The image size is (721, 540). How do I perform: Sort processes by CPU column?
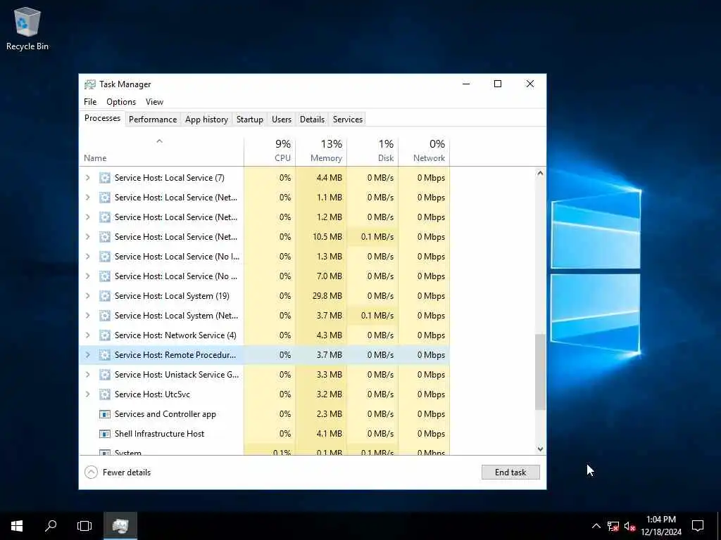click(270, 150)
